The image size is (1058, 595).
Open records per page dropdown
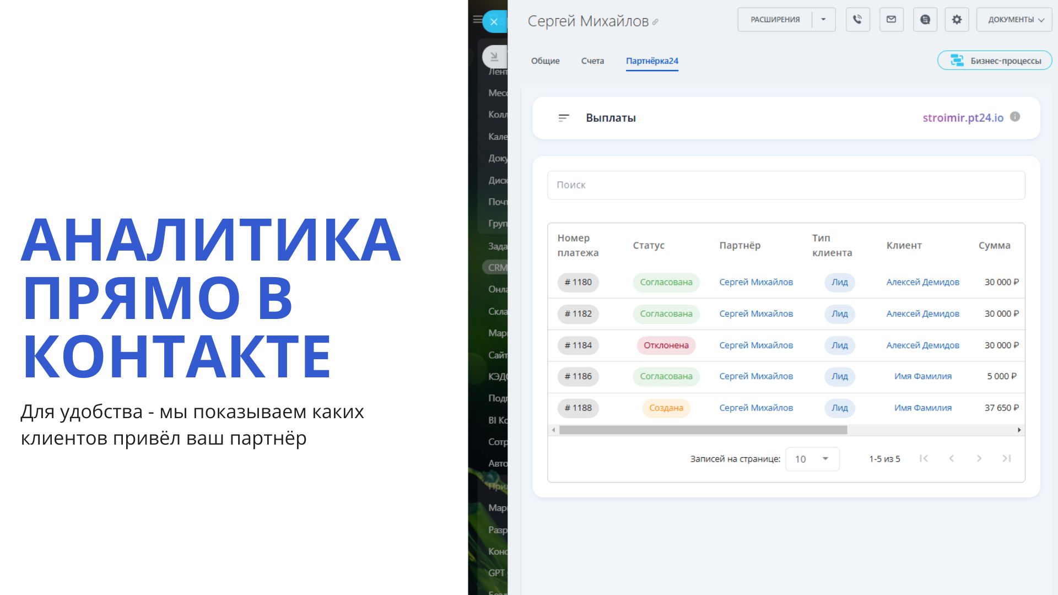812,459
